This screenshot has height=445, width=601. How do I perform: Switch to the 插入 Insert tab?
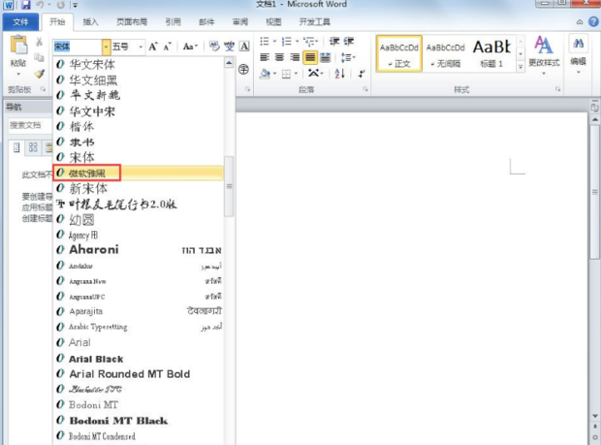(x=90, y=22)
